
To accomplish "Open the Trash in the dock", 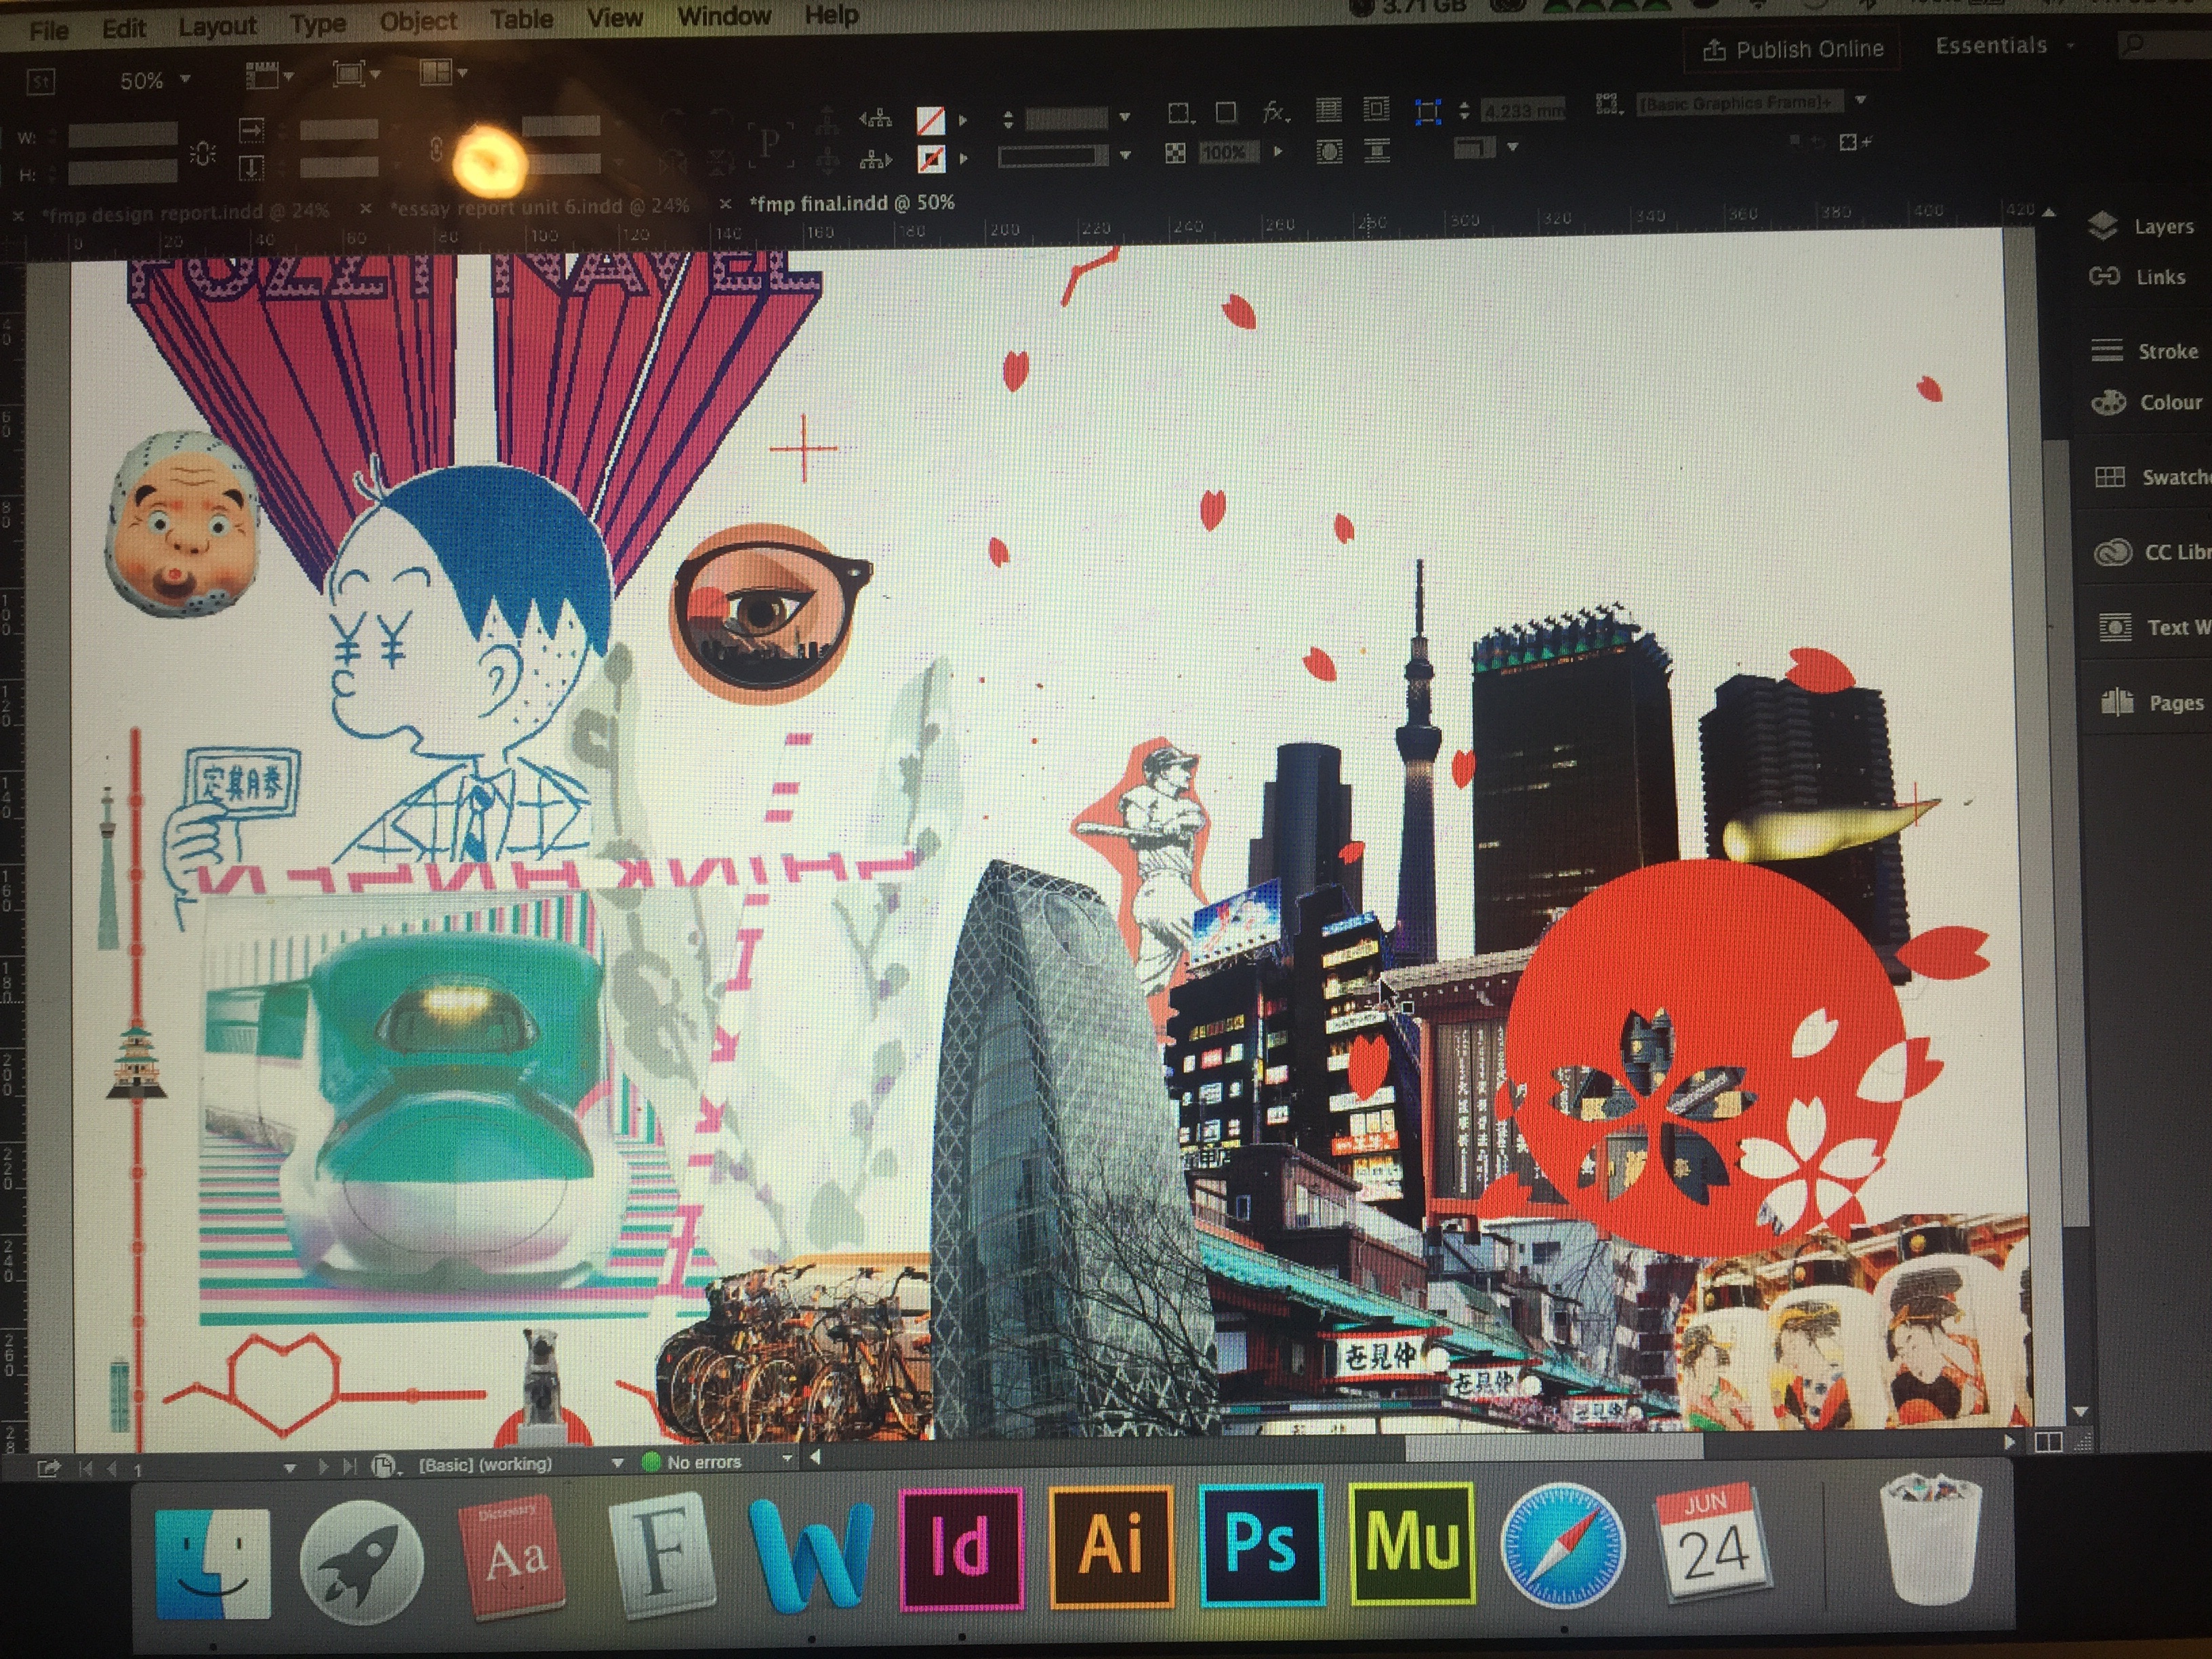I will coord(1930,1538).
